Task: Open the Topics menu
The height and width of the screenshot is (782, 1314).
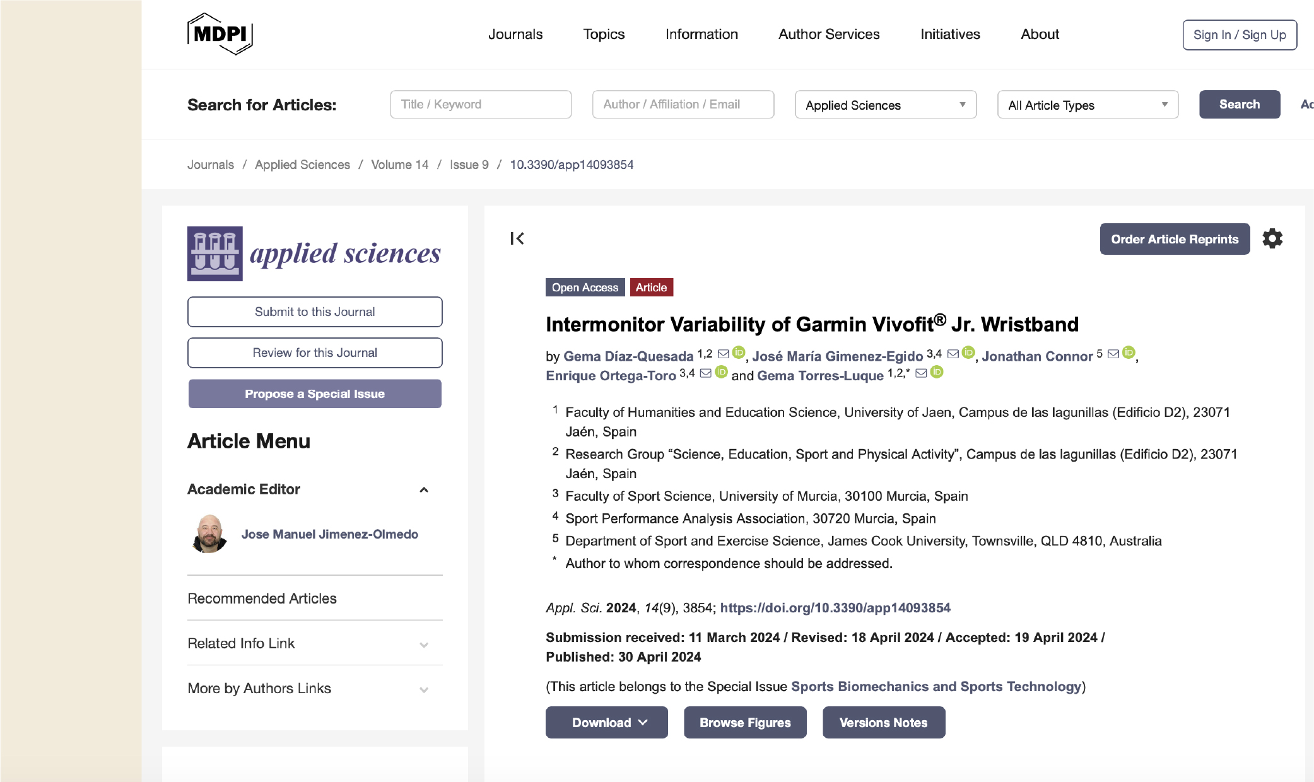Action: [604, 34]
